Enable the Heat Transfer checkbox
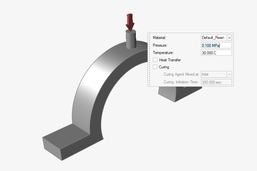 click(x=155, y=60)
